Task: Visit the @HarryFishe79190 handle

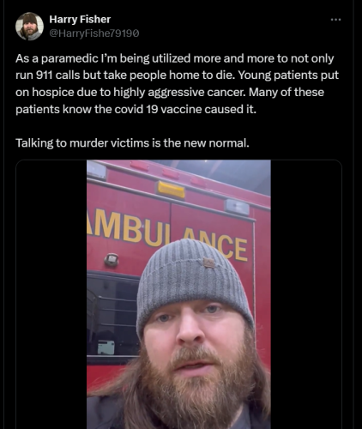Action: pyautogui.click(x=94, y=33)
